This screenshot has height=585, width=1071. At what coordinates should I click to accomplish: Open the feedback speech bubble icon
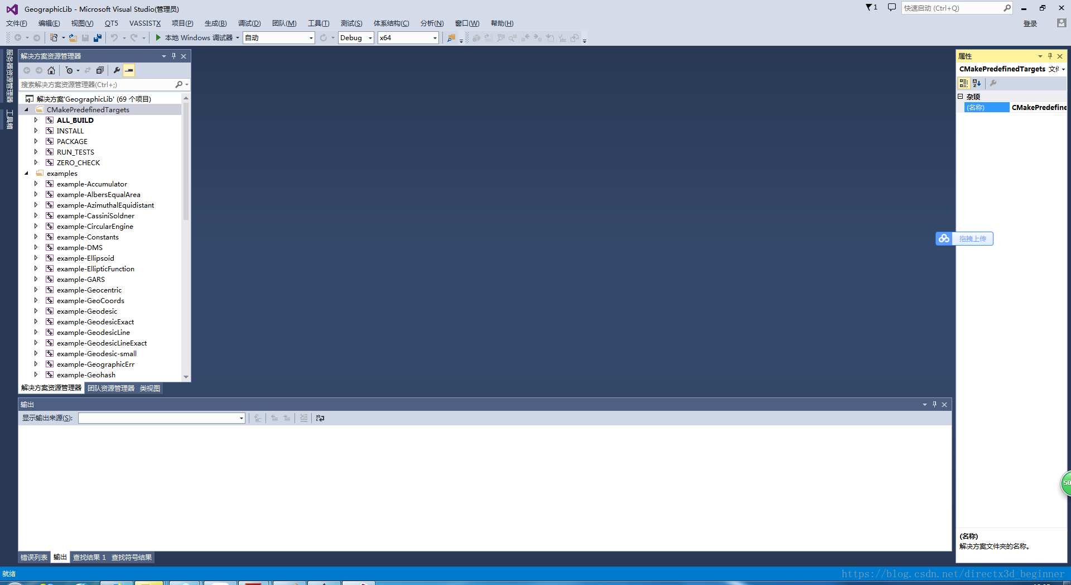(892, 8)
